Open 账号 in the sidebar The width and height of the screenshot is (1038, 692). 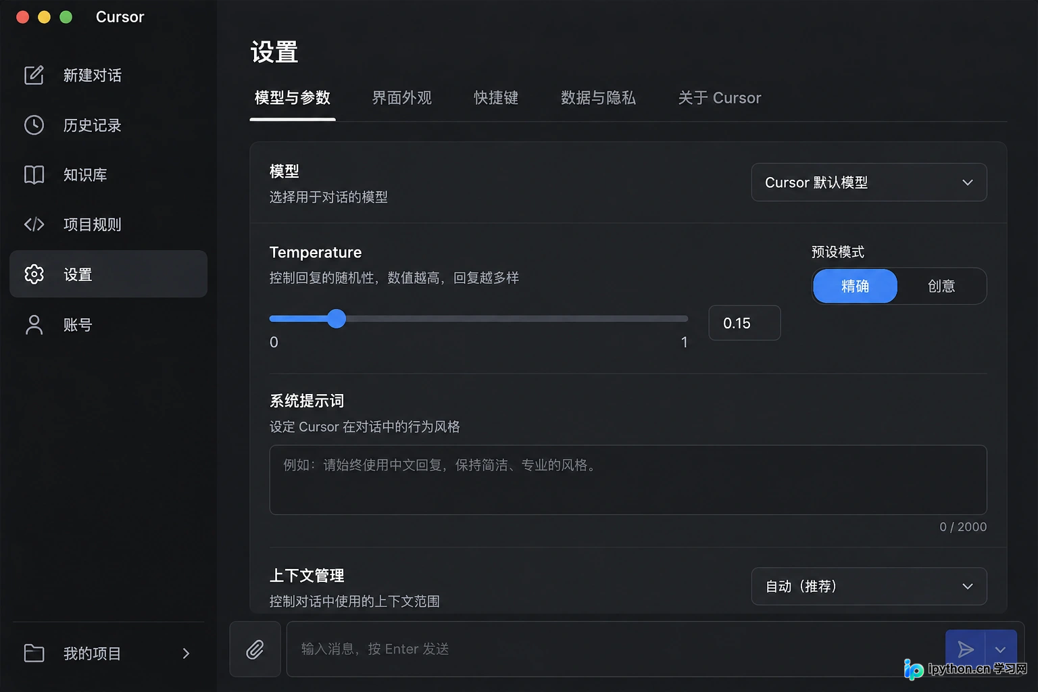click(108, 324)
